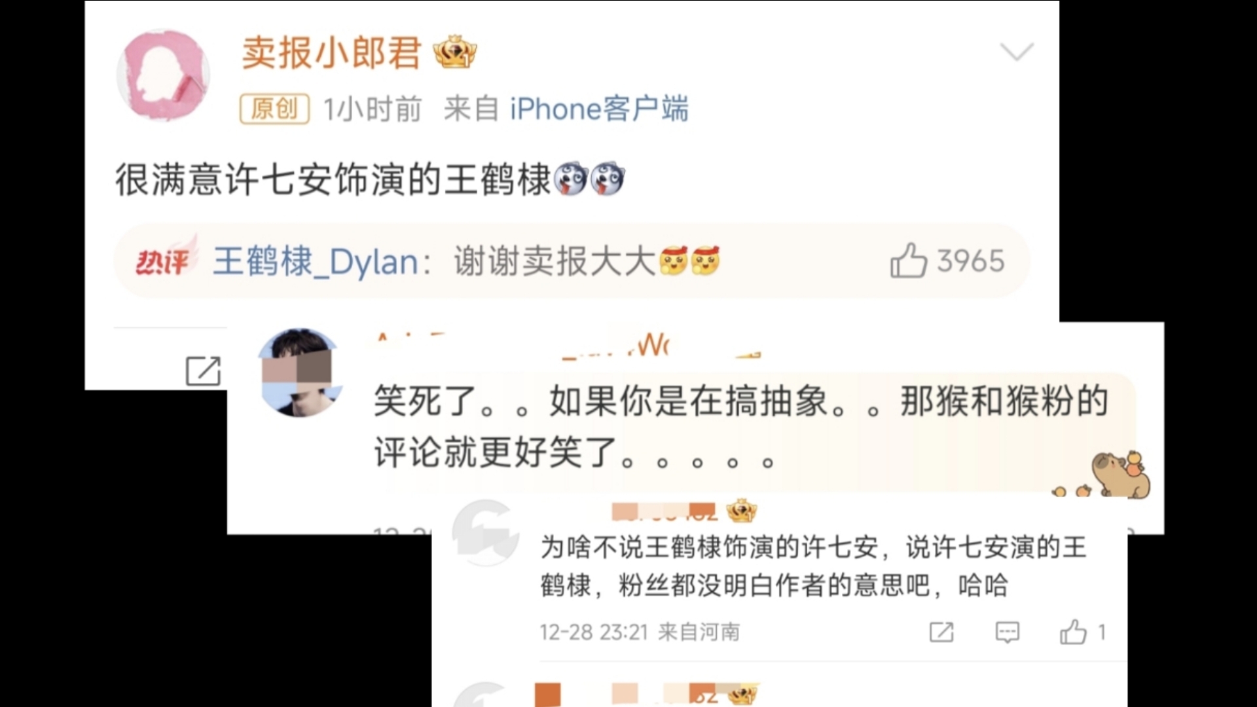Open 卖报小郎君's profile avatar
The width and height of the screenshot is (1257, 707).
163,75
